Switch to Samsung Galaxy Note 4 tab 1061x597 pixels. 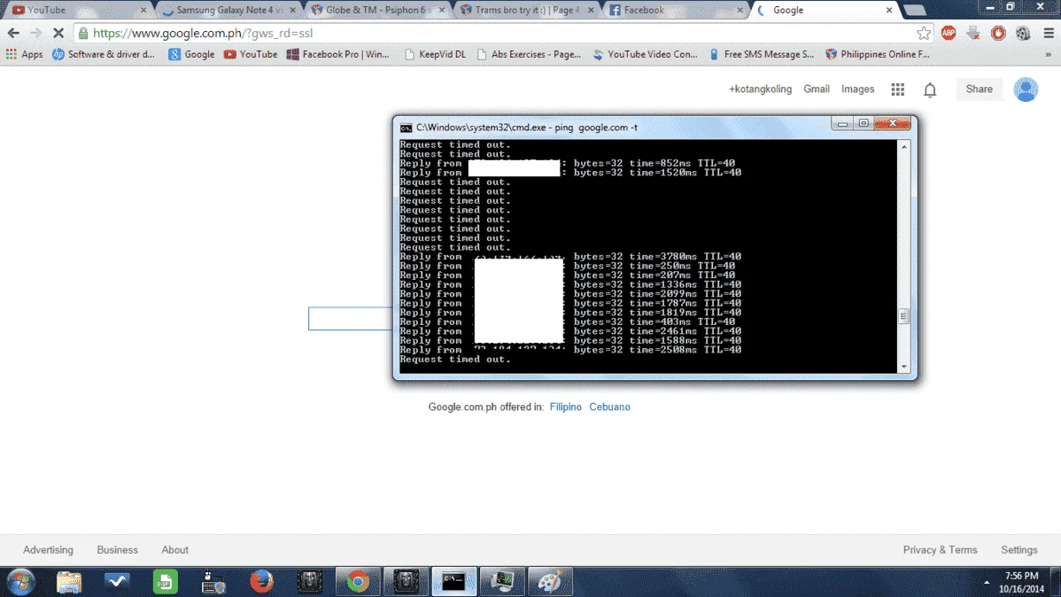point(228,10)
